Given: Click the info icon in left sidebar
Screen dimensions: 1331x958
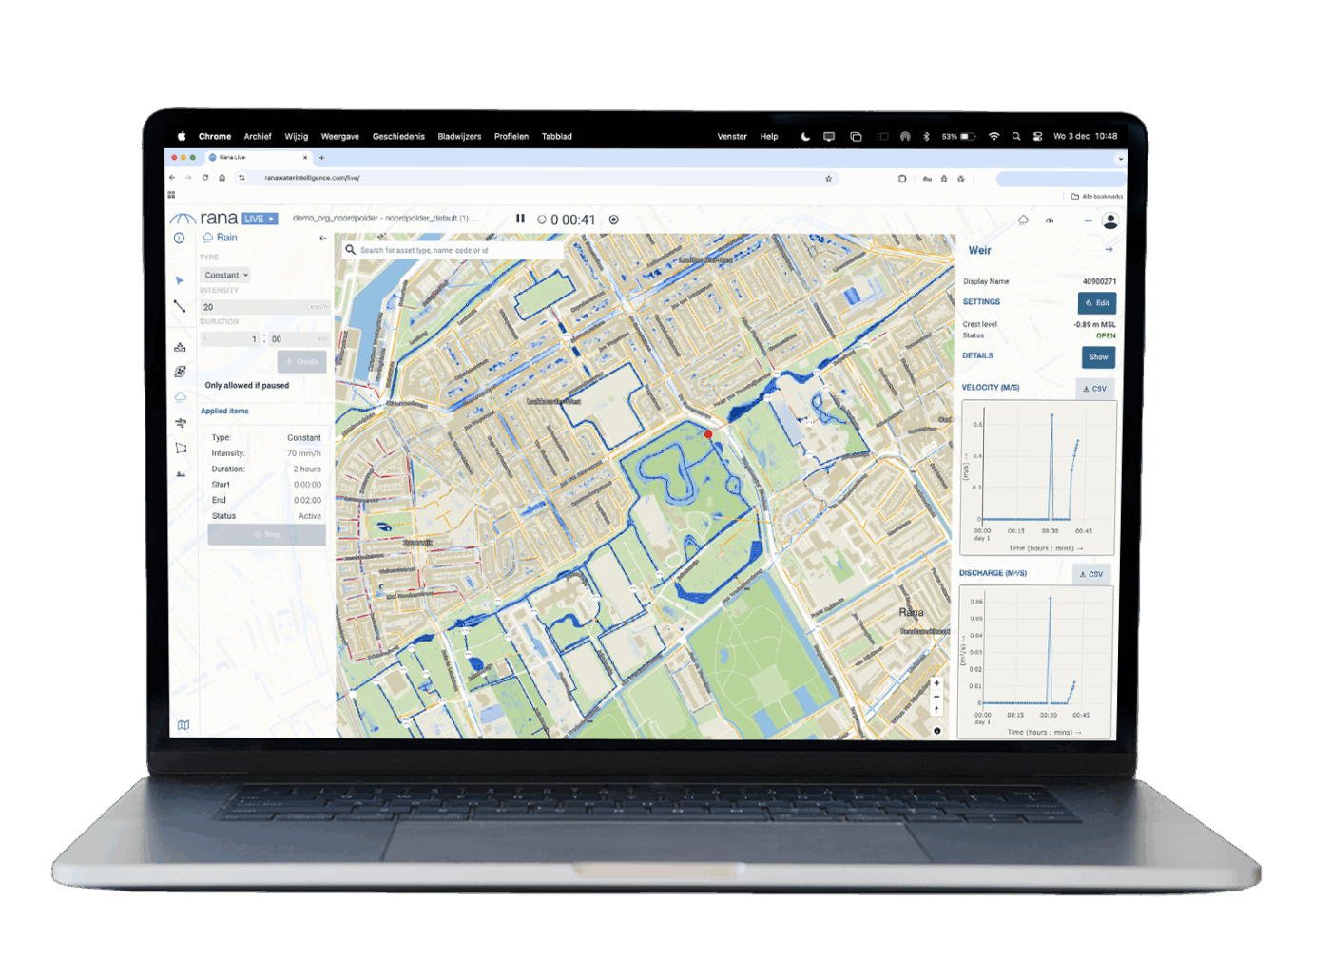Looking at the screenshot, I should 179,239.
